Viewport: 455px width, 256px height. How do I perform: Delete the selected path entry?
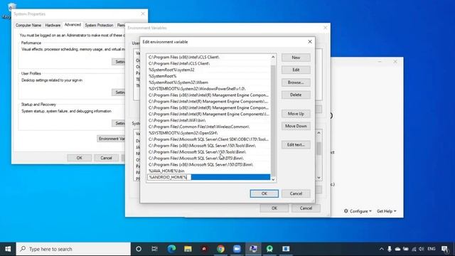pyautogui.click(x=296, y=95)
